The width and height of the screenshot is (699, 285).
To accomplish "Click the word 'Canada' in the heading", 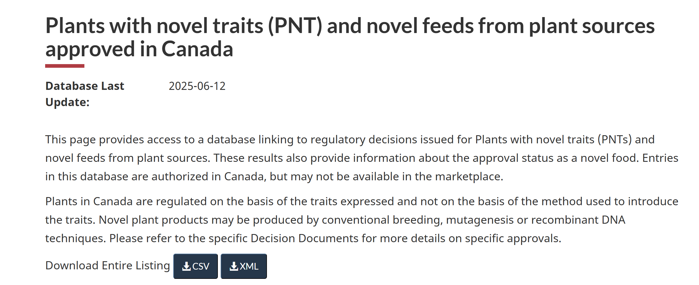I will [x=197, y=49].
